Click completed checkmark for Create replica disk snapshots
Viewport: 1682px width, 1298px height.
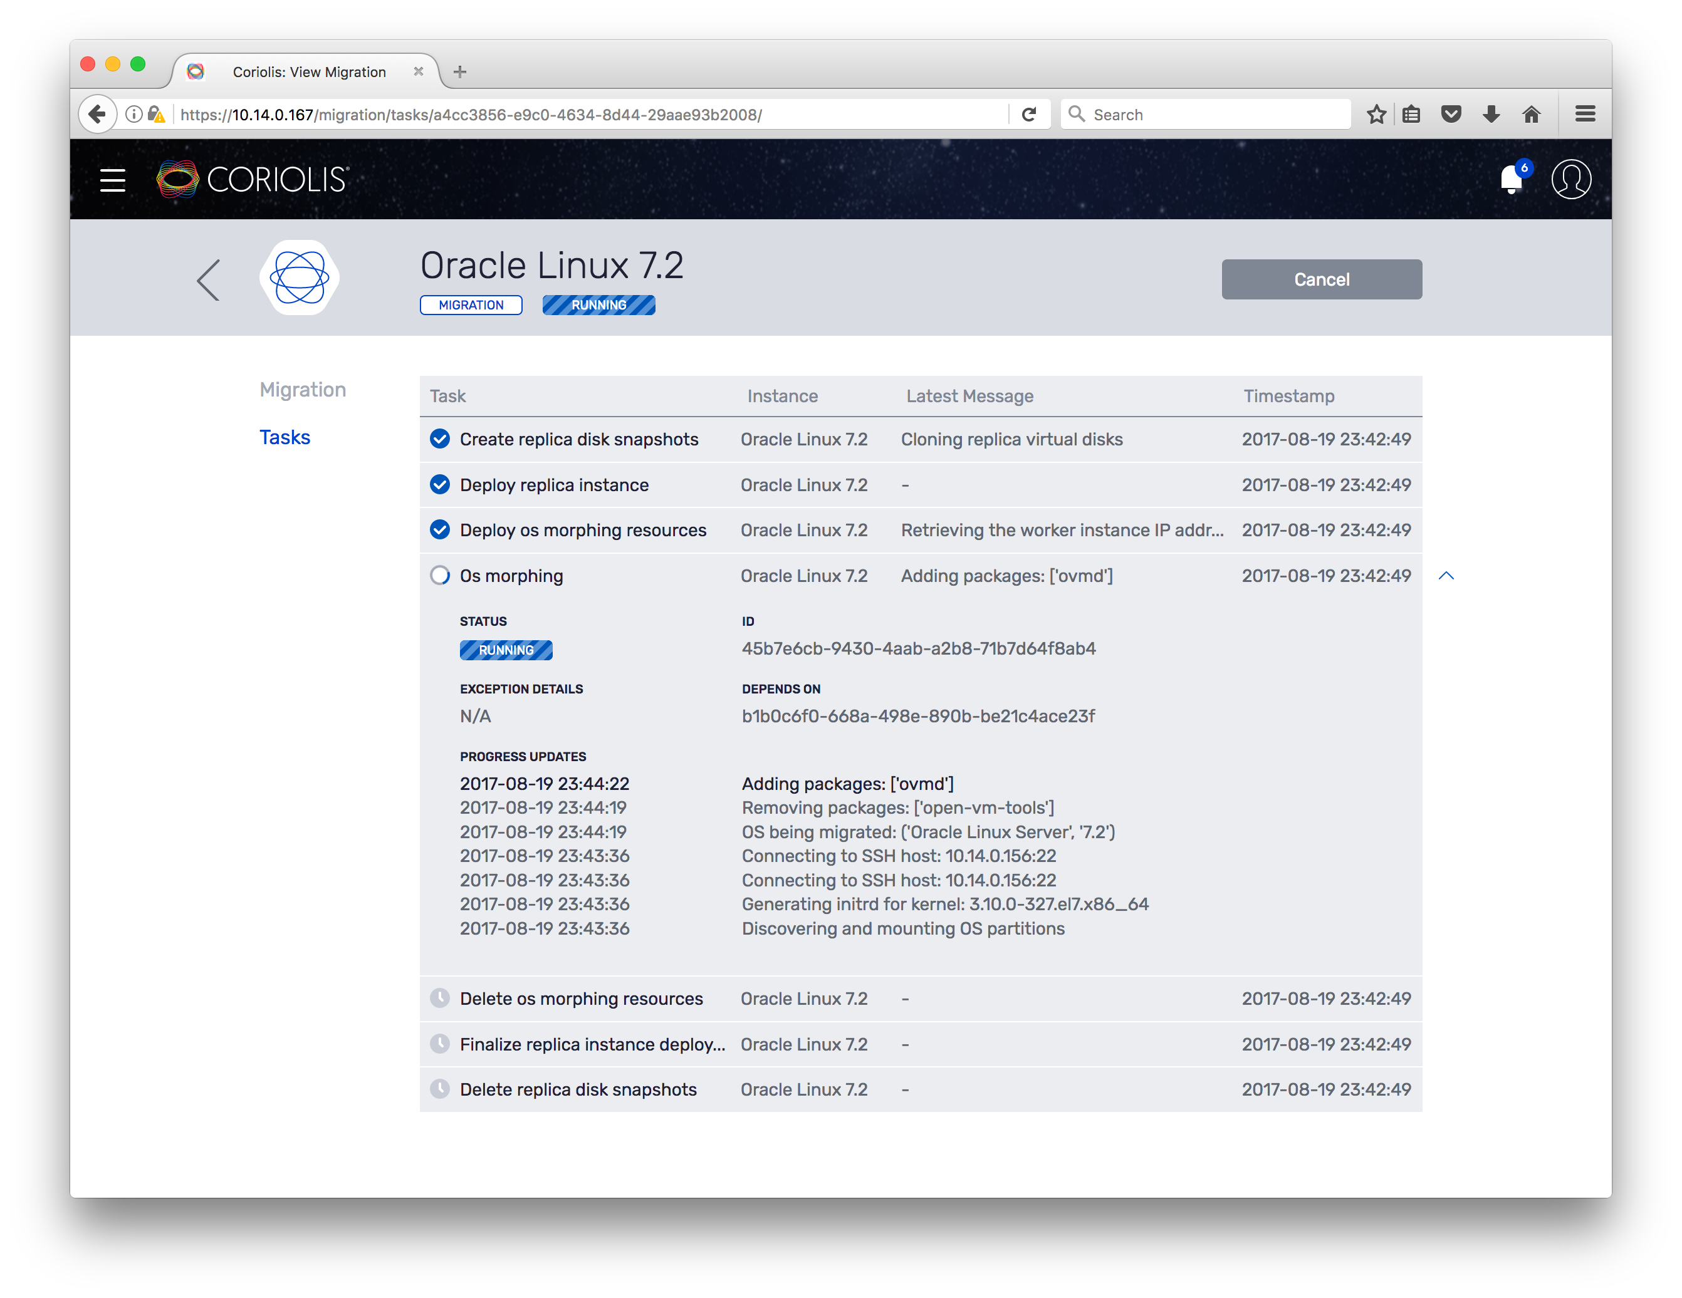coord(440,439)
